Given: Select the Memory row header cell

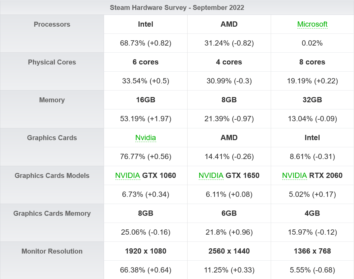Looking at the screenshot, I should click(x=52, y=100).
